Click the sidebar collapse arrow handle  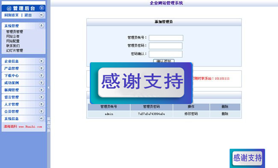(x=49, y=87)
